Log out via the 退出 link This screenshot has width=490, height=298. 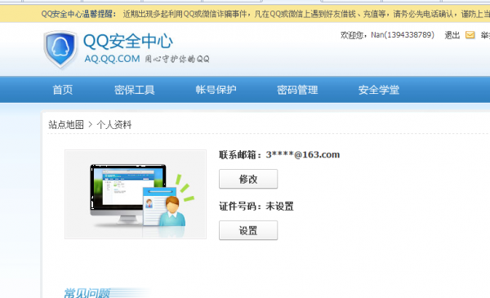(452, 35)
